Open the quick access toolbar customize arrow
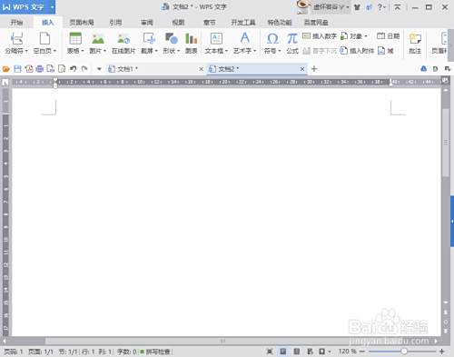Image resolution: width=454 pixels, height=357 pixels. pyautogui.click(x=99, y=69)
